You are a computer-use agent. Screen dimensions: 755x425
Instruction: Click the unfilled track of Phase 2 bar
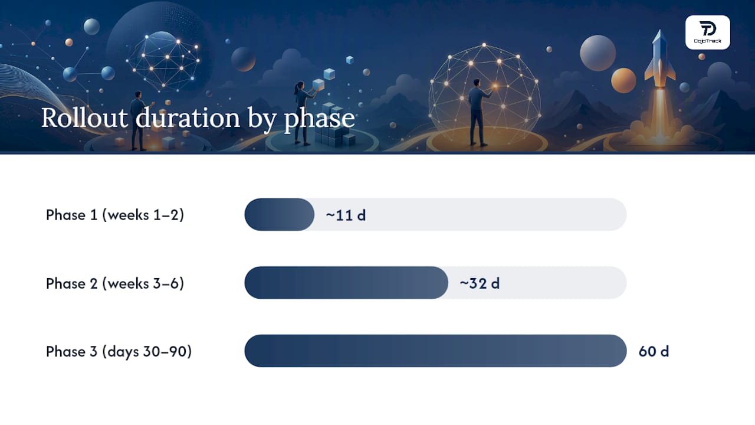(x=537, y=283)
